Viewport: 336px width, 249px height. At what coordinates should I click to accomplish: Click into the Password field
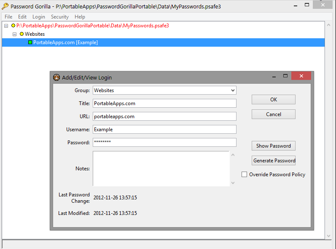tap(164, 143)
